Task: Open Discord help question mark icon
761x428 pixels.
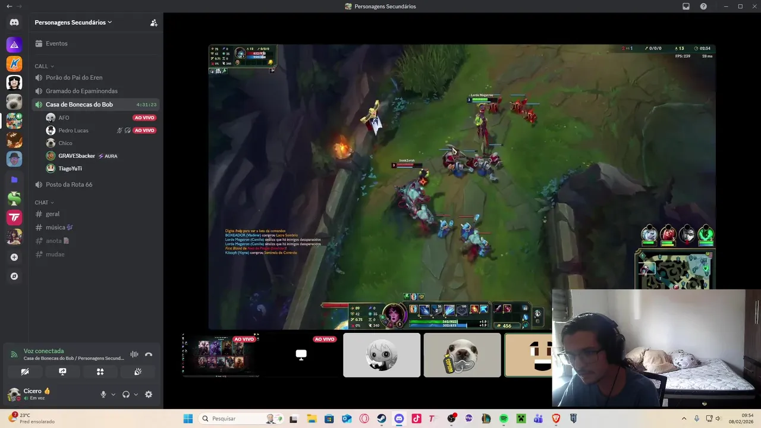Action: [x=703, y=7]
